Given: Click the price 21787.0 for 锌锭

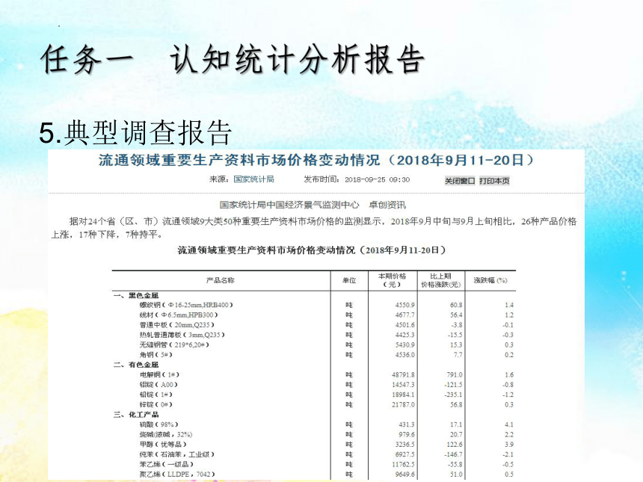Looking at the screenshot, I should [403, 404].
